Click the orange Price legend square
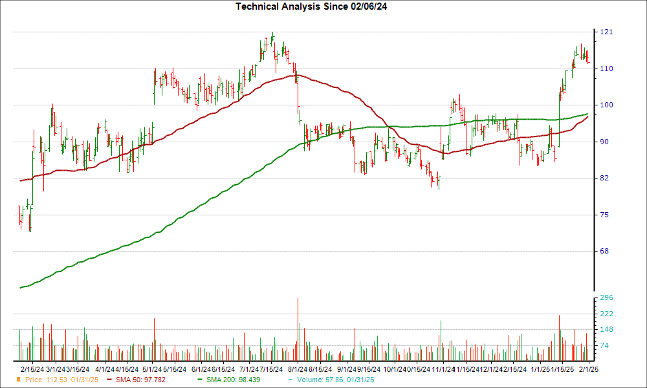Viewport: 647px width, 388px height. (x=19, y=380)
